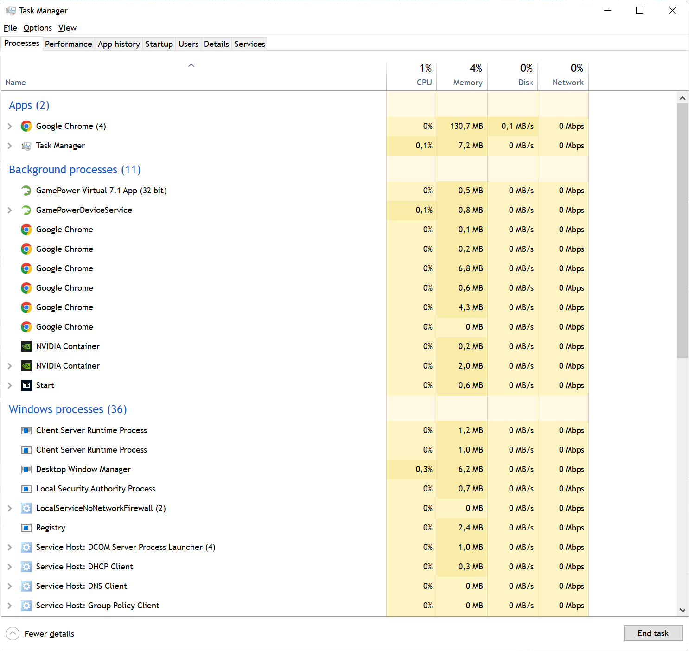
Task: Expand the Start process entry
Action: (10, 385)
